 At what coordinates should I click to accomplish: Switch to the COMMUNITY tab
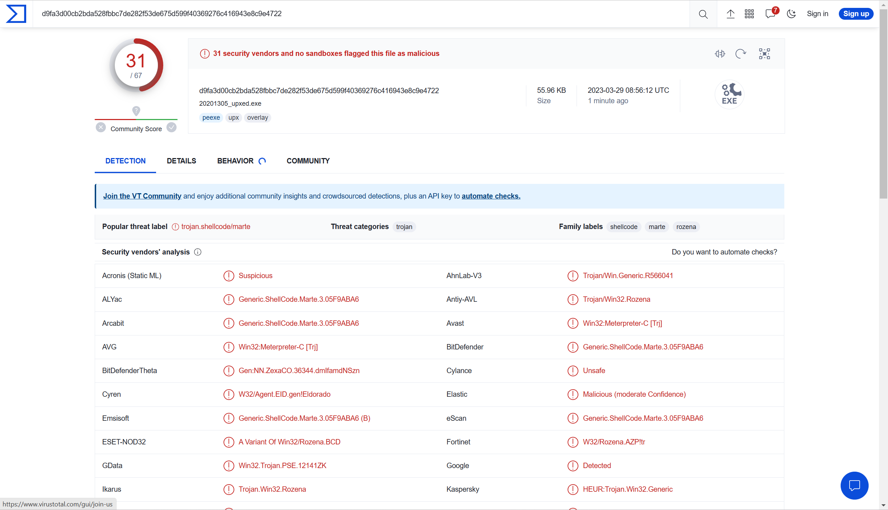click(x=308, y=161)
